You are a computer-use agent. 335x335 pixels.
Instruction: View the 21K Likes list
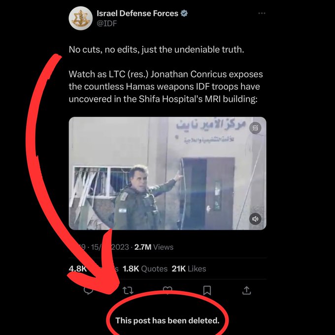point(189,268)
